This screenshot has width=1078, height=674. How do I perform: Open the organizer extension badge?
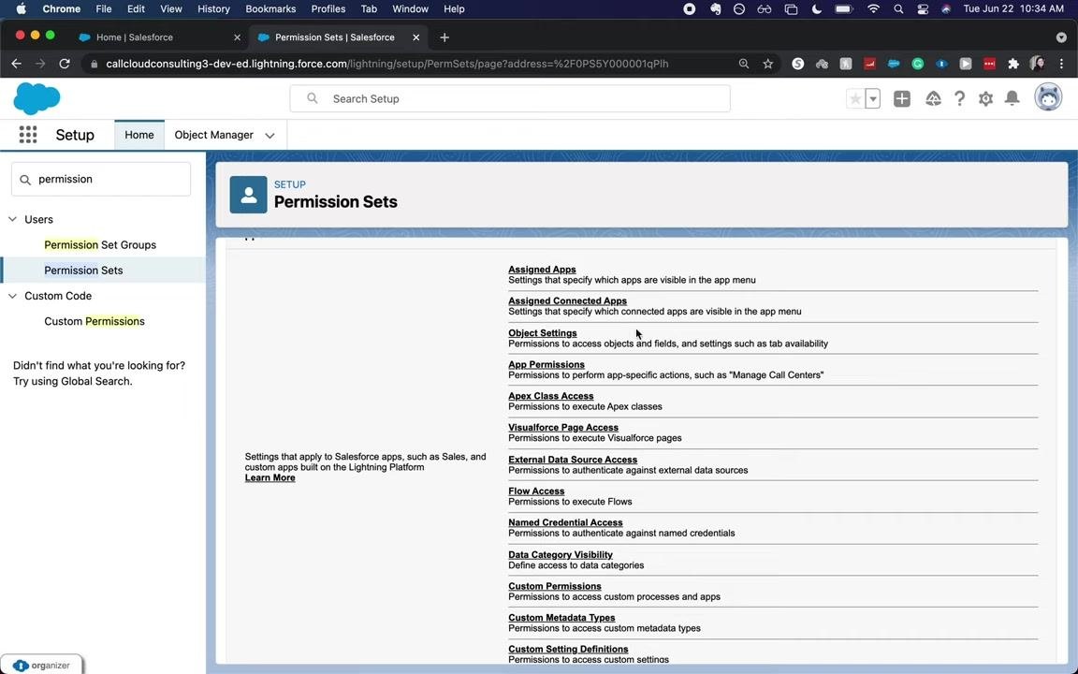coord(41,665)
